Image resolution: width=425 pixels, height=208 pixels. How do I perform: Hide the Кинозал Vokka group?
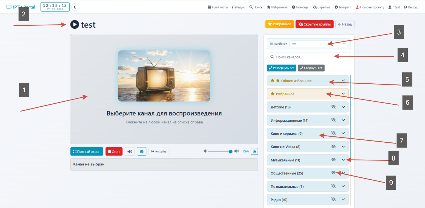point(333,147)
